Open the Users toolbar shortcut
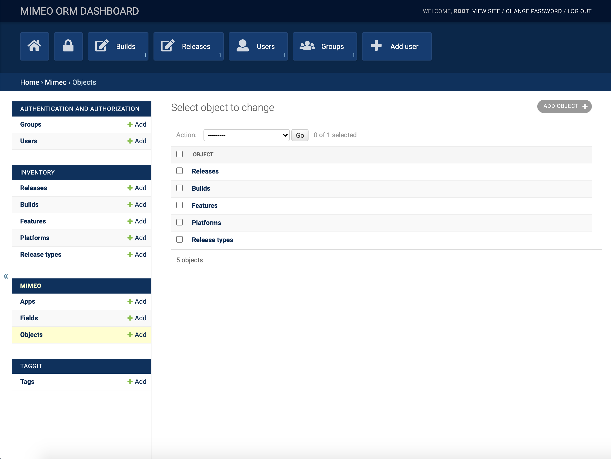 coord(258,46)
